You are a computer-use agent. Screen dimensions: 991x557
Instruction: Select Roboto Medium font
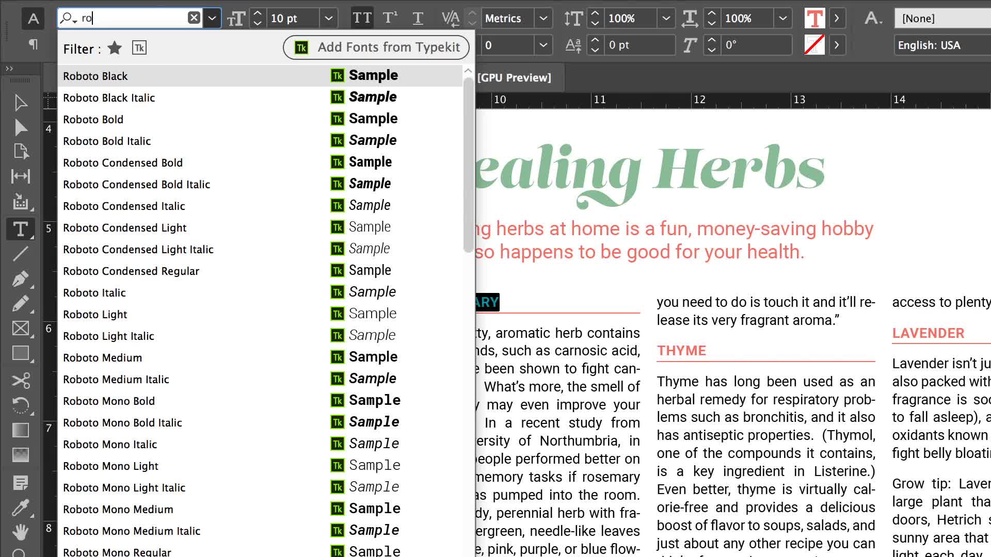(260, 357)
